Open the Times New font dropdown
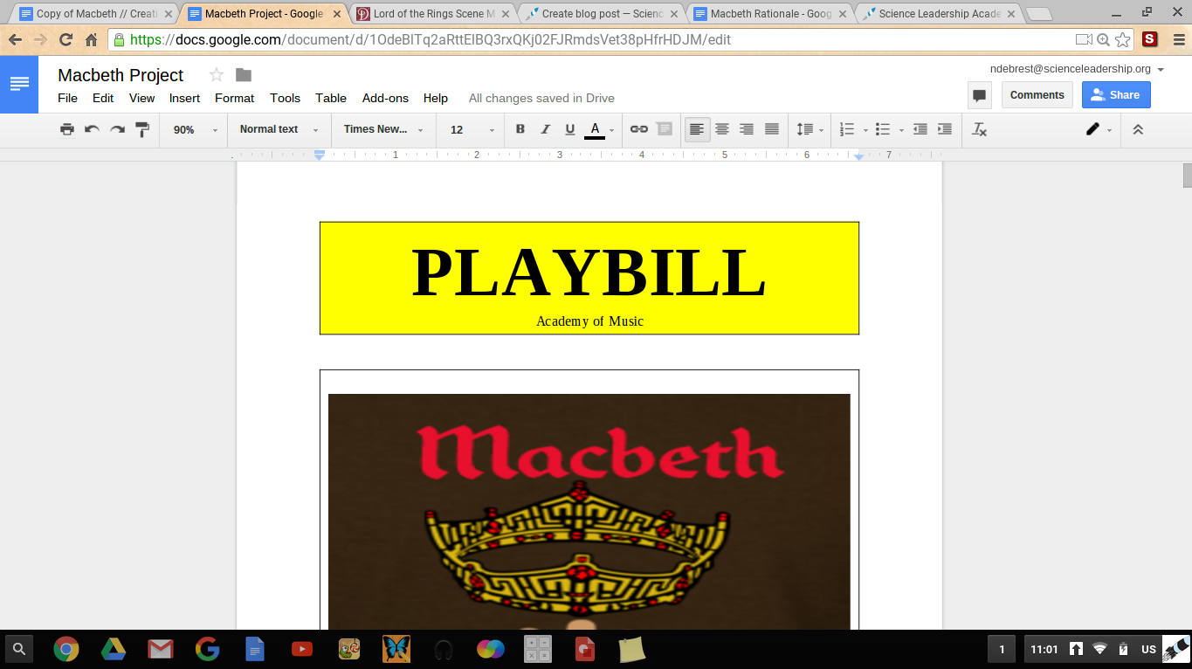 382,129
